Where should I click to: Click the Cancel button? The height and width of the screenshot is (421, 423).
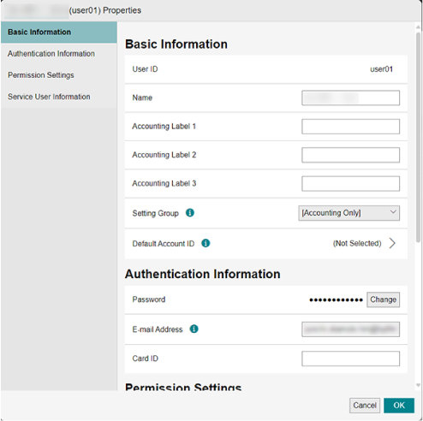tap(365, 406)
